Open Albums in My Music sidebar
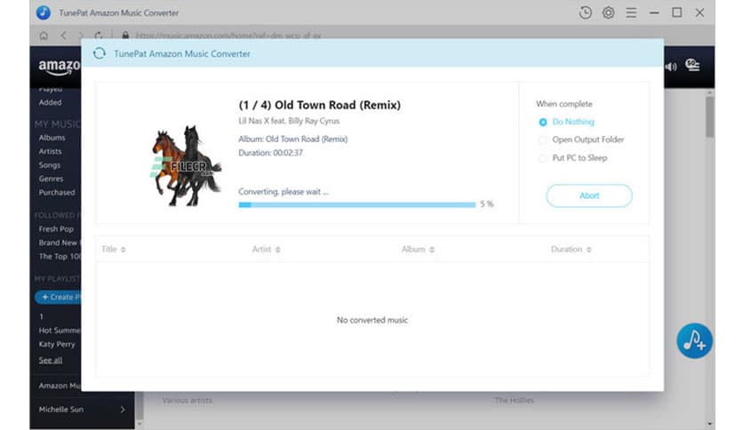The image size is (743, 430). [x=52, y=138]
